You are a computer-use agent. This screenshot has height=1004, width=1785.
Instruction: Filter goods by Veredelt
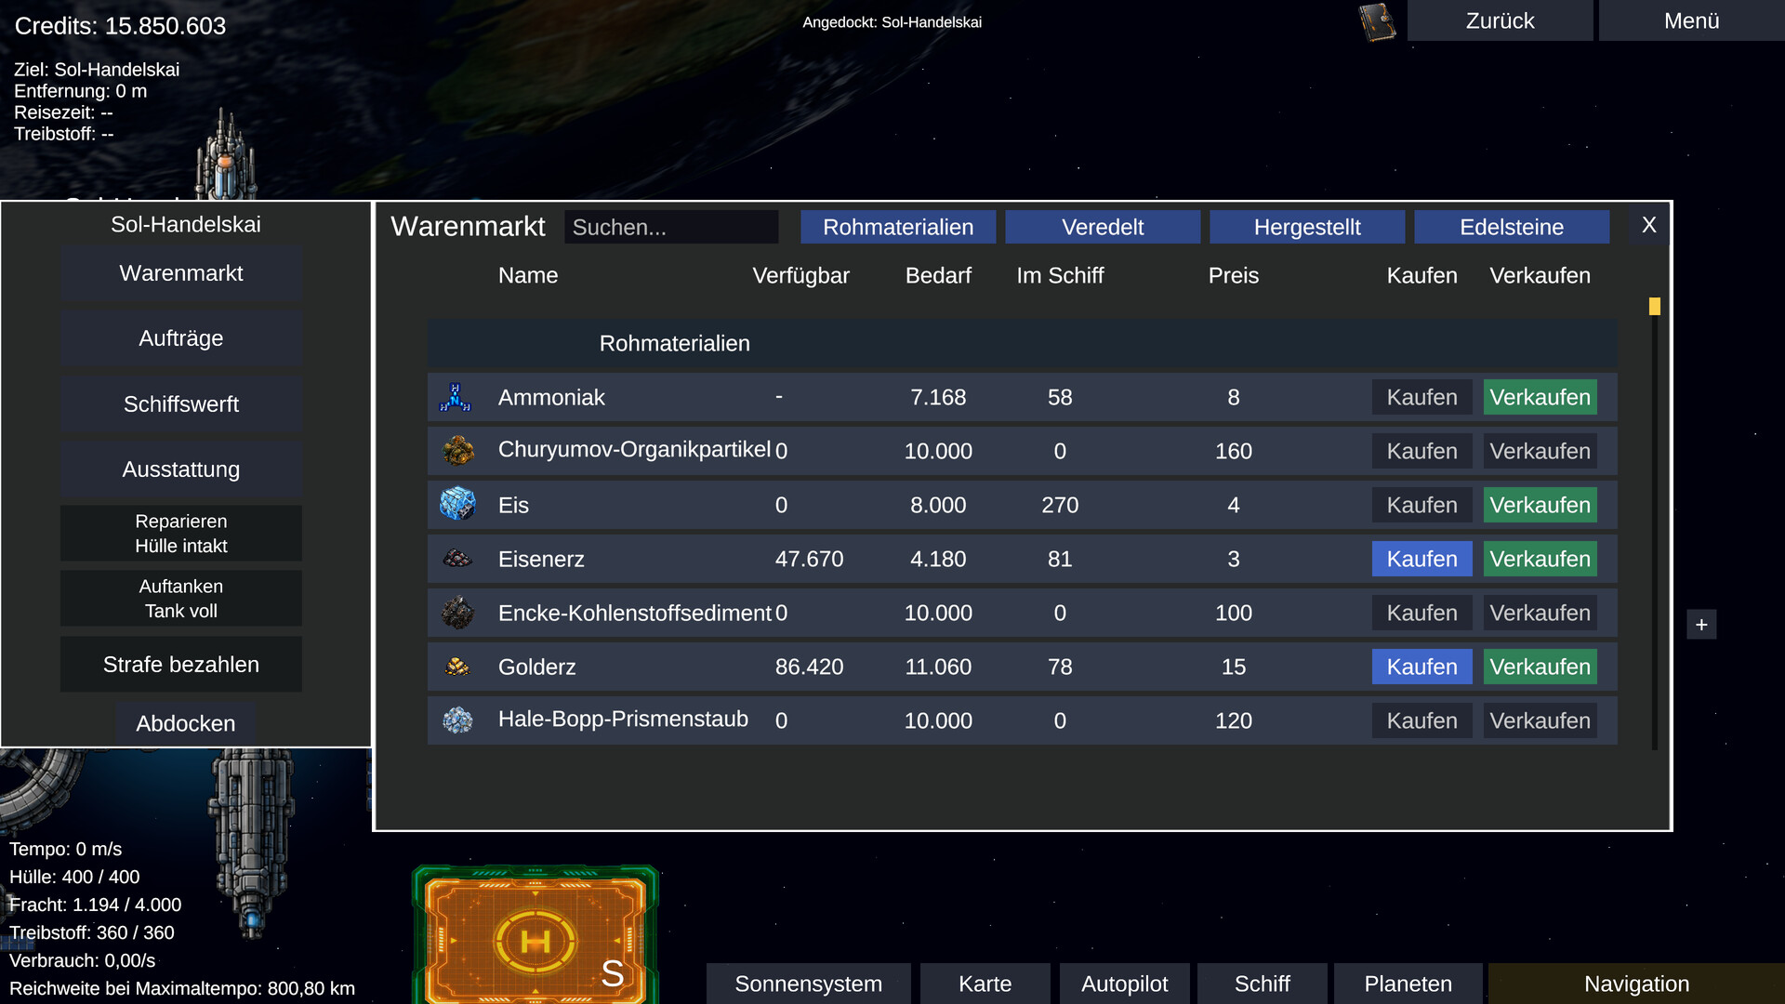[x=1103, y=227]
